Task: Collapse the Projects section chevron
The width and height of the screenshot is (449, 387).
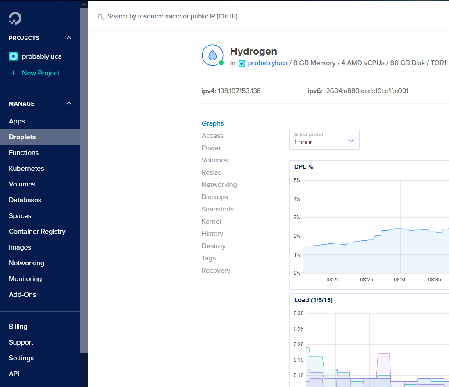Action: pos(69,38)
